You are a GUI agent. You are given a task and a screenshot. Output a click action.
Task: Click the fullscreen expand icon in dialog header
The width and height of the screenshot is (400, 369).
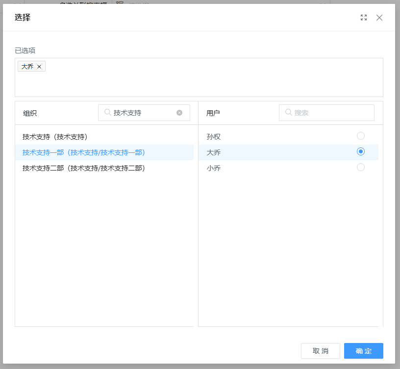click(x=364, y=18)
